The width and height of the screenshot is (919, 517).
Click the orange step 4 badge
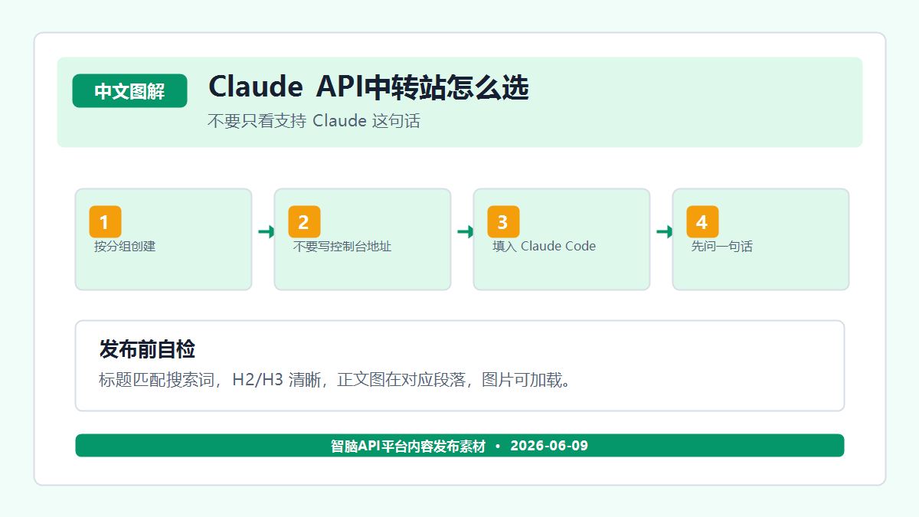[x=702, y=222]
